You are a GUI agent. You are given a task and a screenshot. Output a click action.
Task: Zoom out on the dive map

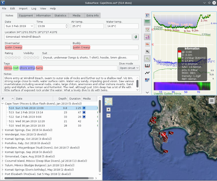coord(108,116)
